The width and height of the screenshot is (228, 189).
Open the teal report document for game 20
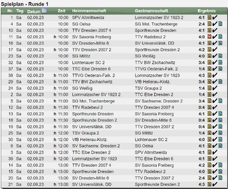click(220, 178)
